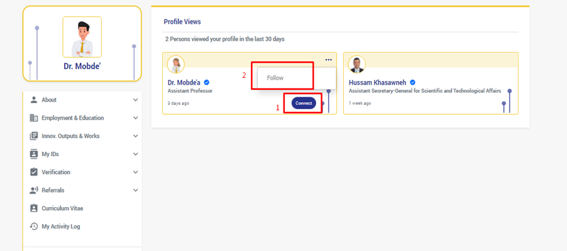The height and width of the screenshot is (251, 567).
Task: Click the Curriculum Vitae icon
Action: [x=34, y=208]
